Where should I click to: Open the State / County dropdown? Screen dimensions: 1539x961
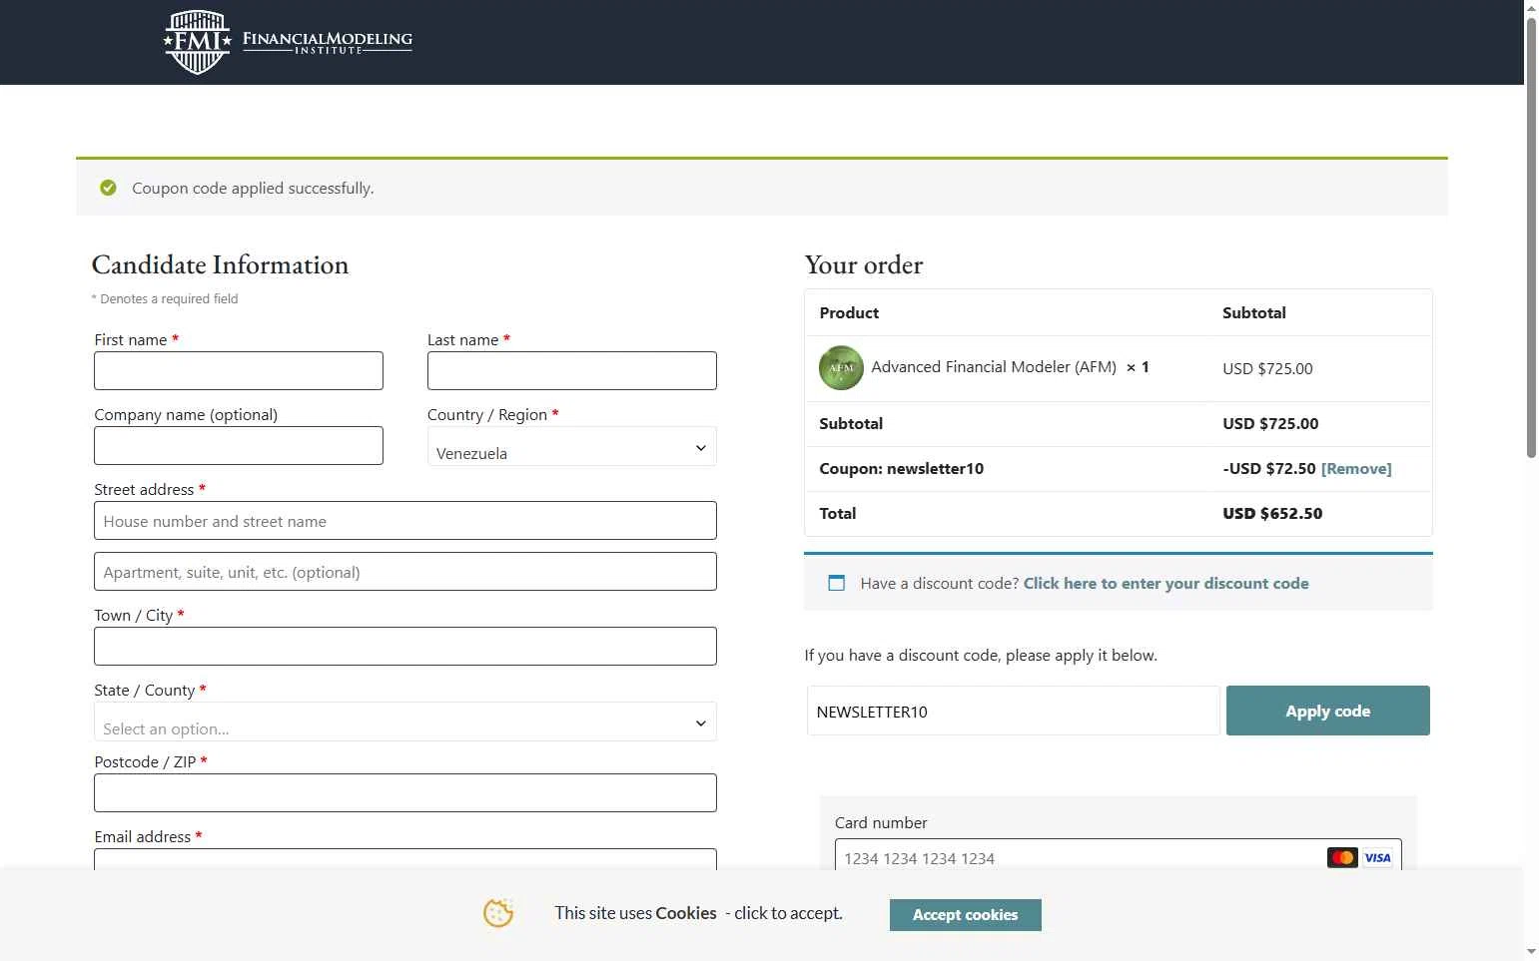click(x=404, y=721)
